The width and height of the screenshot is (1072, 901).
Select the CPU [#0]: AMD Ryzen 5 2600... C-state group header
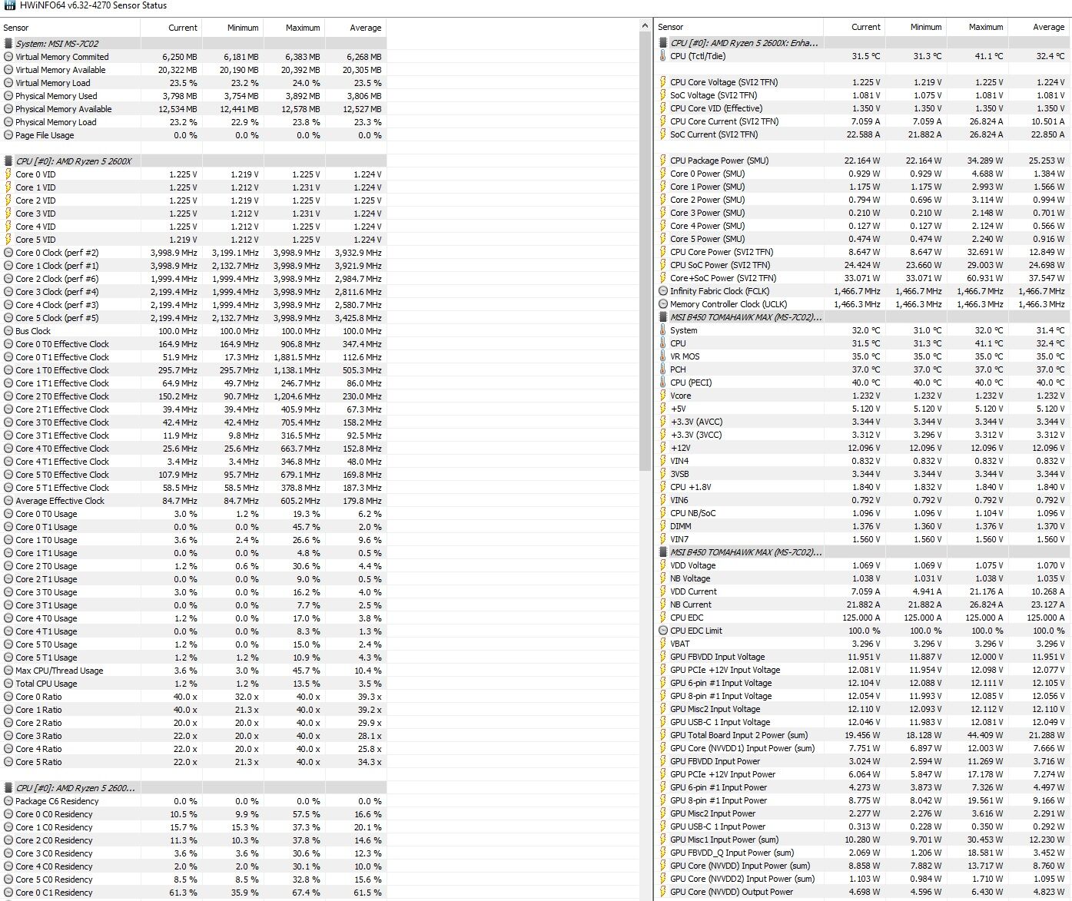pos(193,788)
